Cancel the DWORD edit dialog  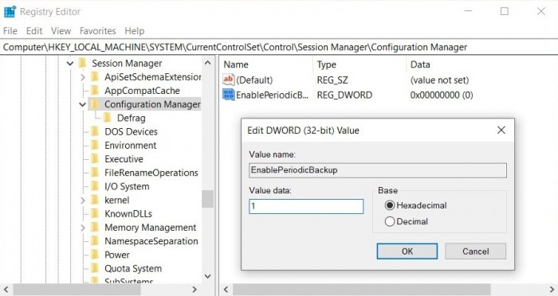coord(475,251)
